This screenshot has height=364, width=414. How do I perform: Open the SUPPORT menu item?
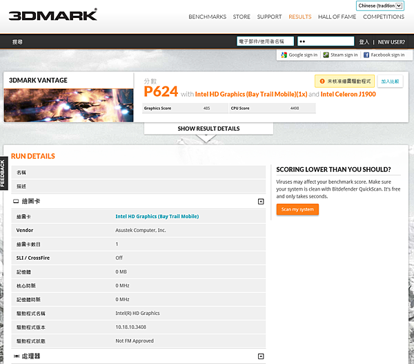pos(269,17)
